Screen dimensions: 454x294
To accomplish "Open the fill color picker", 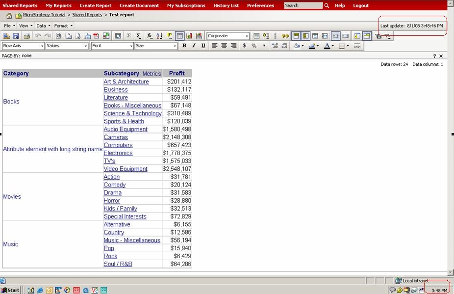I will 299,46.
